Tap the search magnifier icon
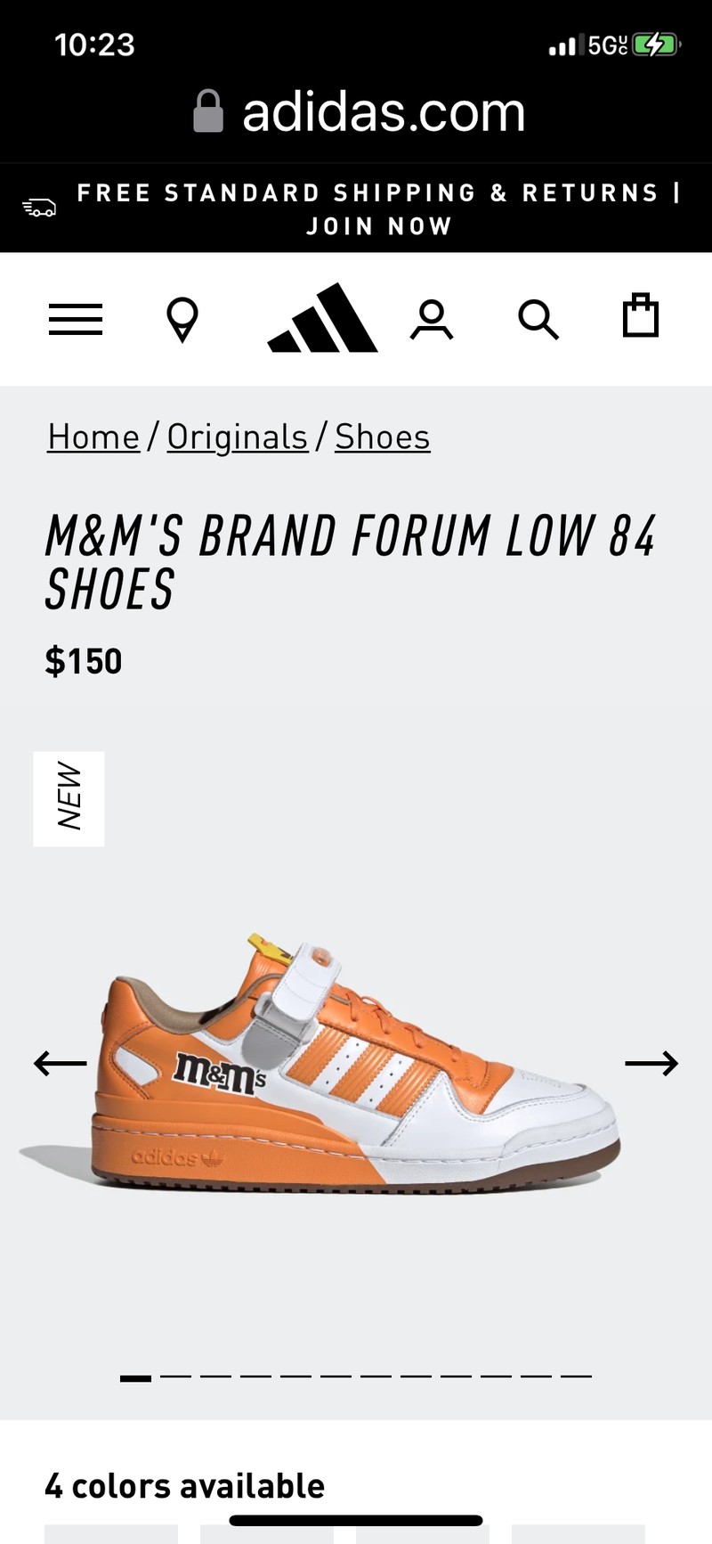712x1544 pixels. coord(538,320)
